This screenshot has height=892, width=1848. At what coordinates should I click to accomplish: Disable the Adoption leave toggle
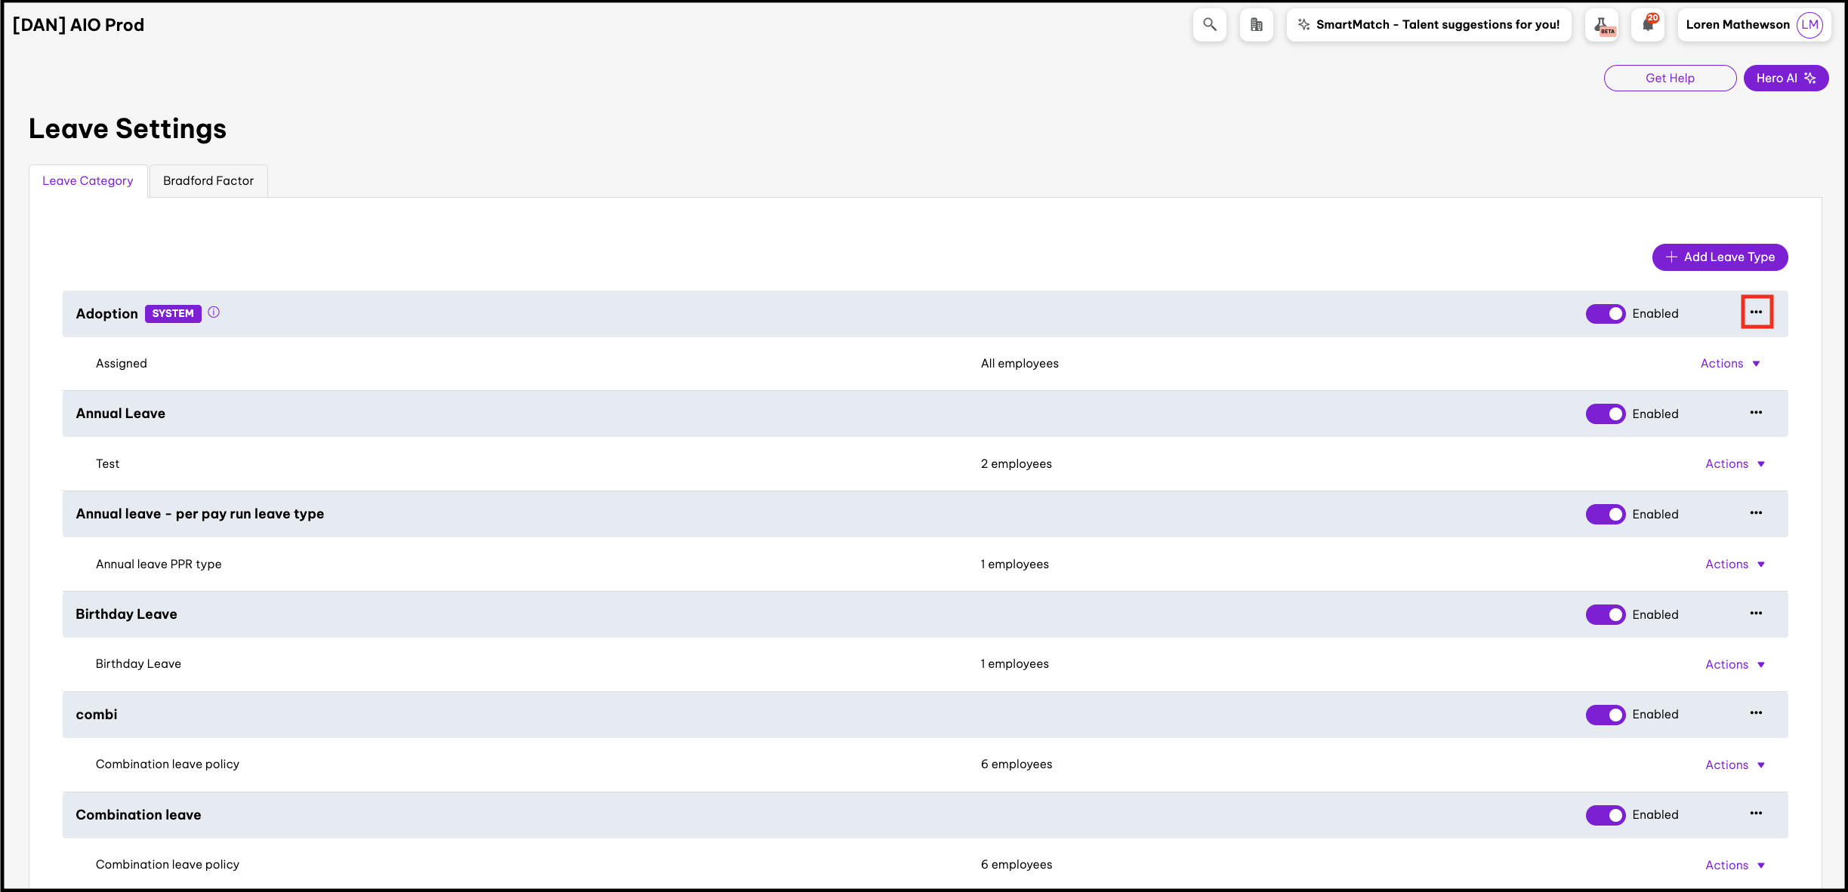pos(1605,313)
